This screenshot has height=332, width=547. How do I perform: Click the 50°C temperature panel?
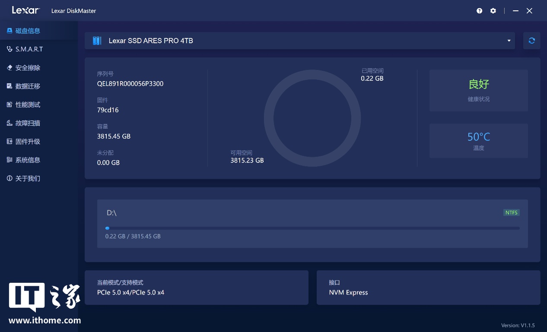(x=478, y=141)
